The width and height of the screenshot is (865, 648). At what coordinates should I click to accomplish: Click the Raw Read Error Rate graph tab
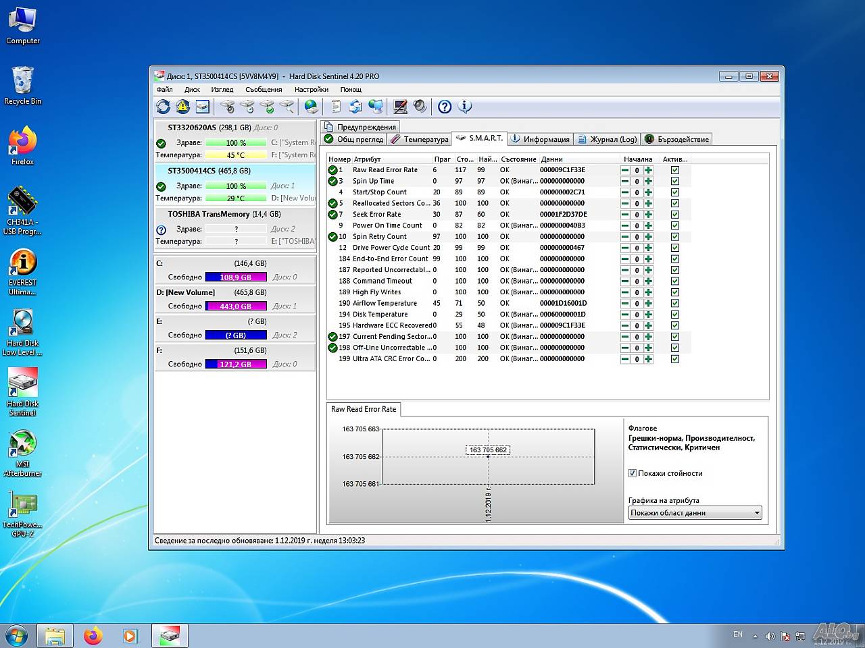click(364, 409)
